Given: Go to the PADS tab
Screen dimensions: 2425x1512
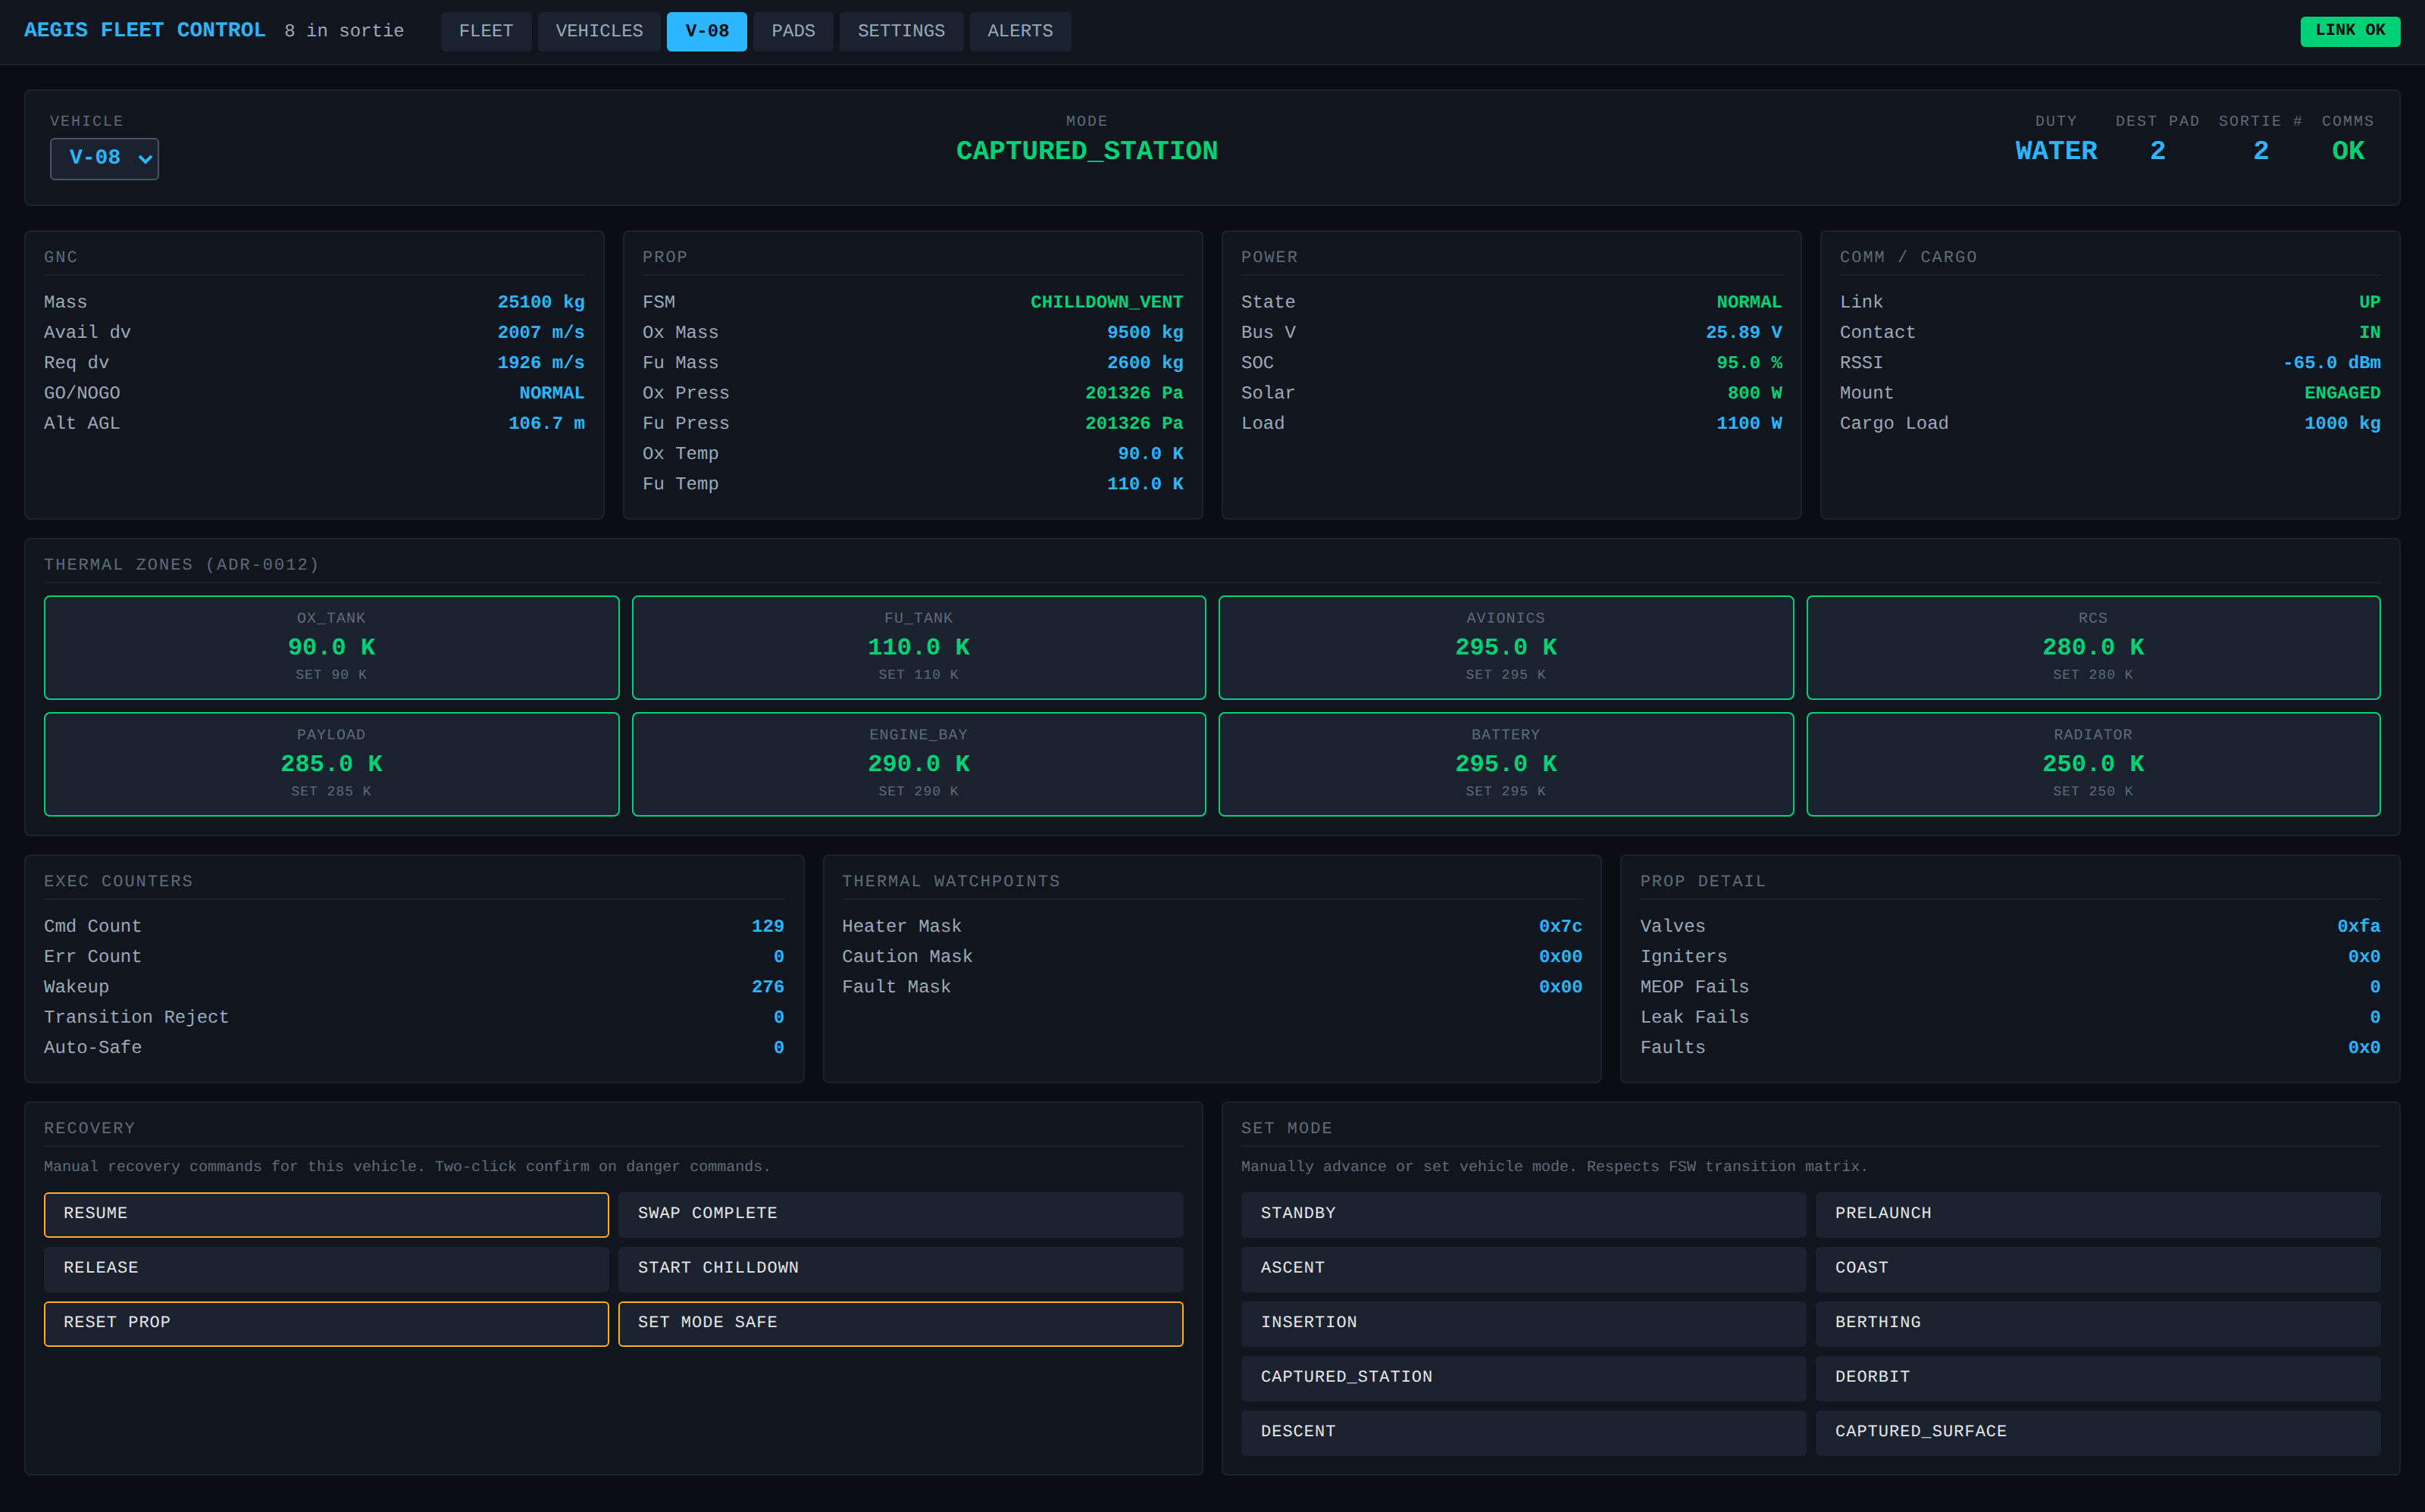Looking at the screenshot, I should tap(793, 31).
